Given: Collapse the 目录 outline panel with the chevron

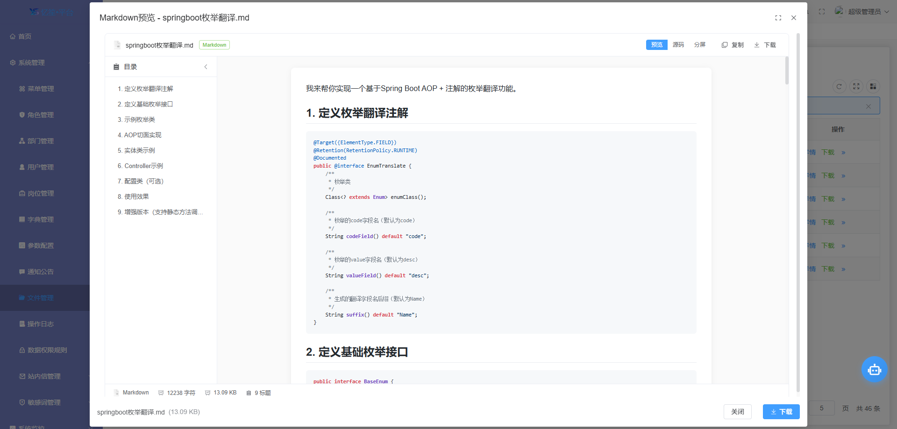Looking at the screenshot, I should click(x=206, y=67).
